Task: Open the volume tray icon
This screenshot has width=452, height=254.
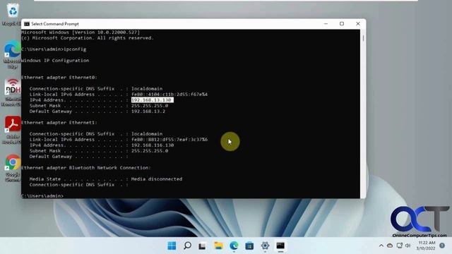Action: [x=408, y=246]
